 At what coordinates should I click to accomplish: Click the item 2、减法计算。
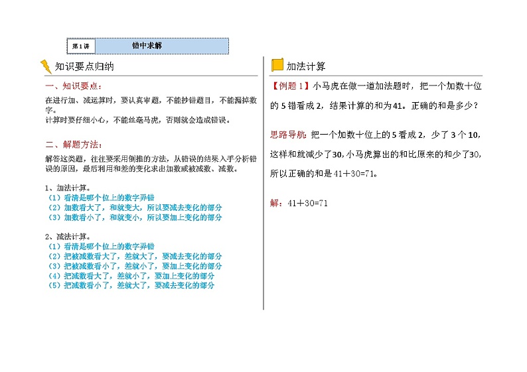(68, 237)
